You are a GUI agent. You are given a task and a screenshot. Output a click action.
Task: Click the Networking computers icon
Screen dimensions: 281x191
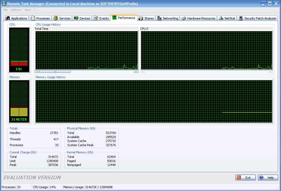(159, 18)
